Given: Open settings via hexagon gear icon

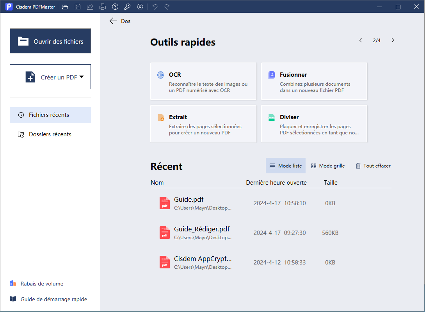Looking at the screenshot, I should [140, 7].
